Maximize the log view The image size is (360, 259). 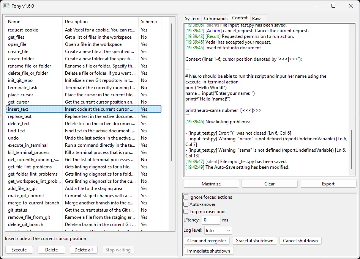[x=211, y=184]
